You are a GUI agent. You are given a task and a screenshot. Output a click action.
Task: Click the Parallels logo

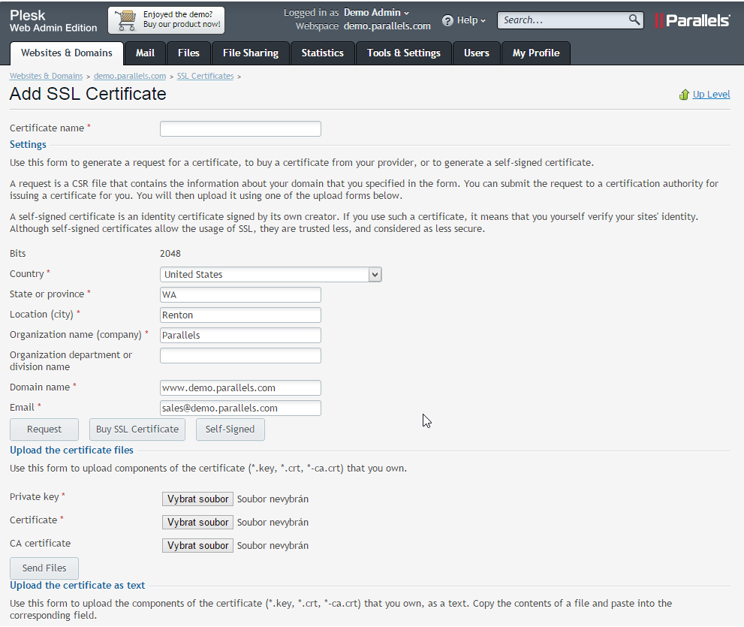coord(691,20)
